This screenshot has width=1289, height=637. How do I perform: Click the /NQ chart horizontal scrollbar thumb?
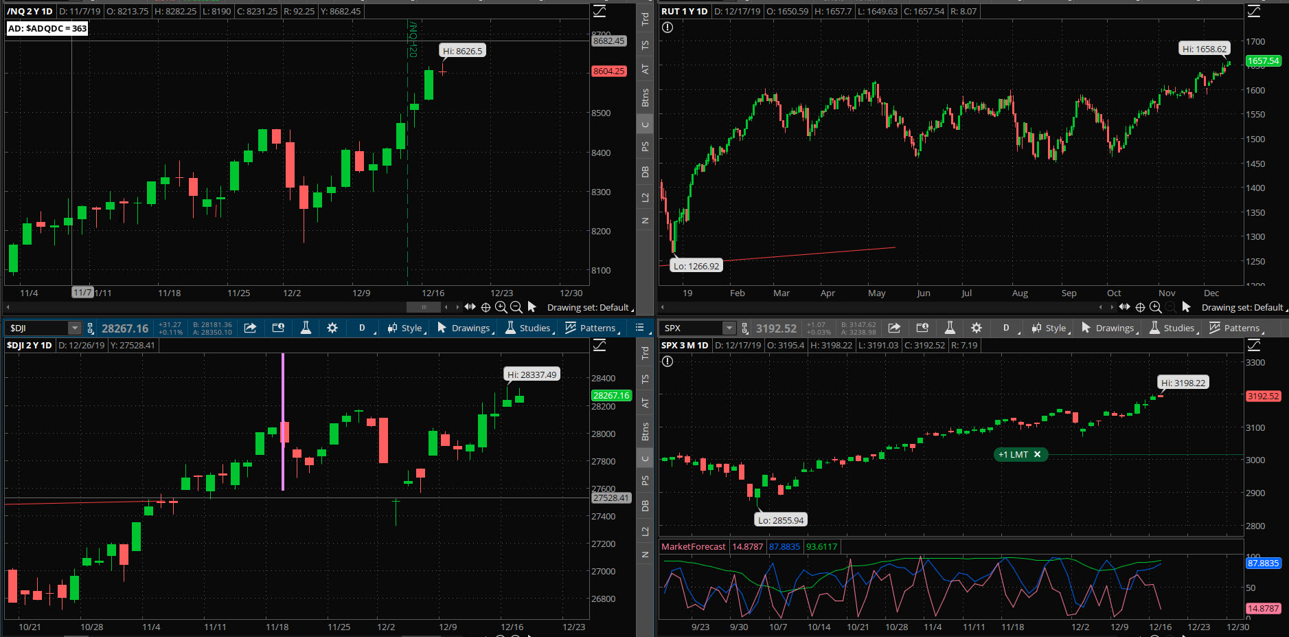424,306
